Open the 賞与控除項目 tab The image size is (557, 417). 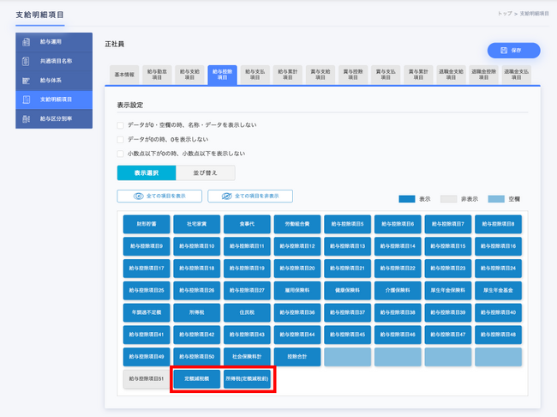coord(353,75)
